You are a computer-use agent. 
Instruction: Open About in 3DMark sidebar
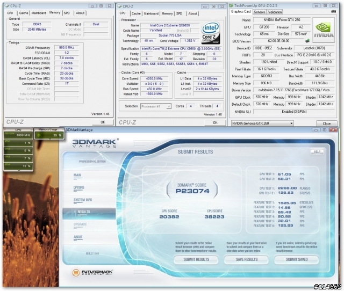(78, 237)
